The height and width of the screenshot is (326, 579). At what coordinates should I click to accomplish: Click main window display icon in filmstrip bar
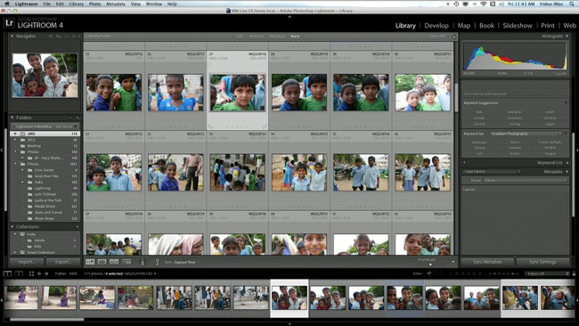[x=7, y=273]
